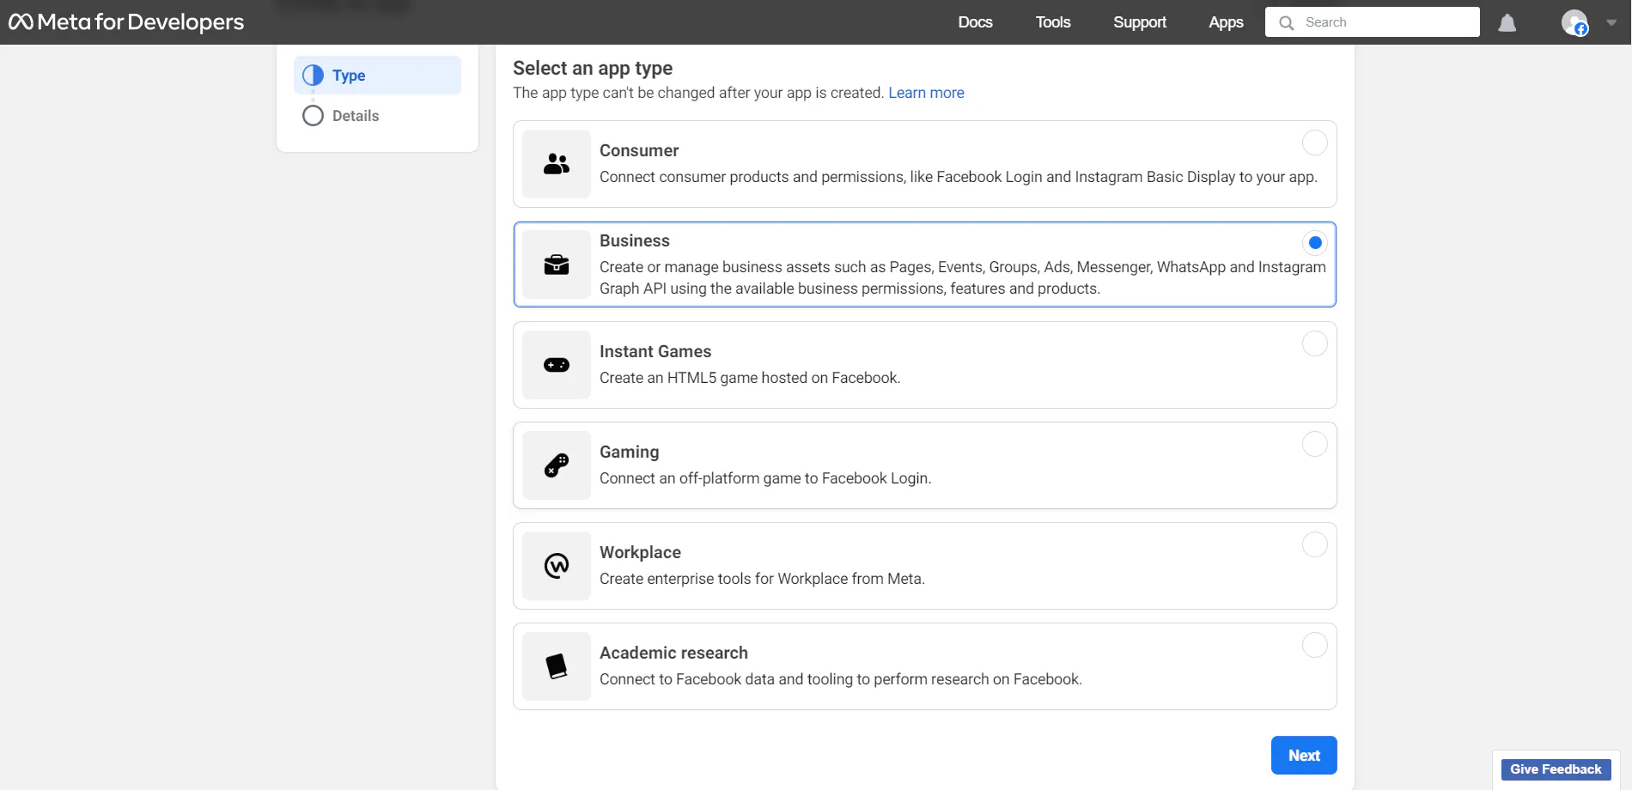Click the Gaming joystick icon
Image resolution: width=1632 pixels, height=790 pixels.
coord(556,465)
